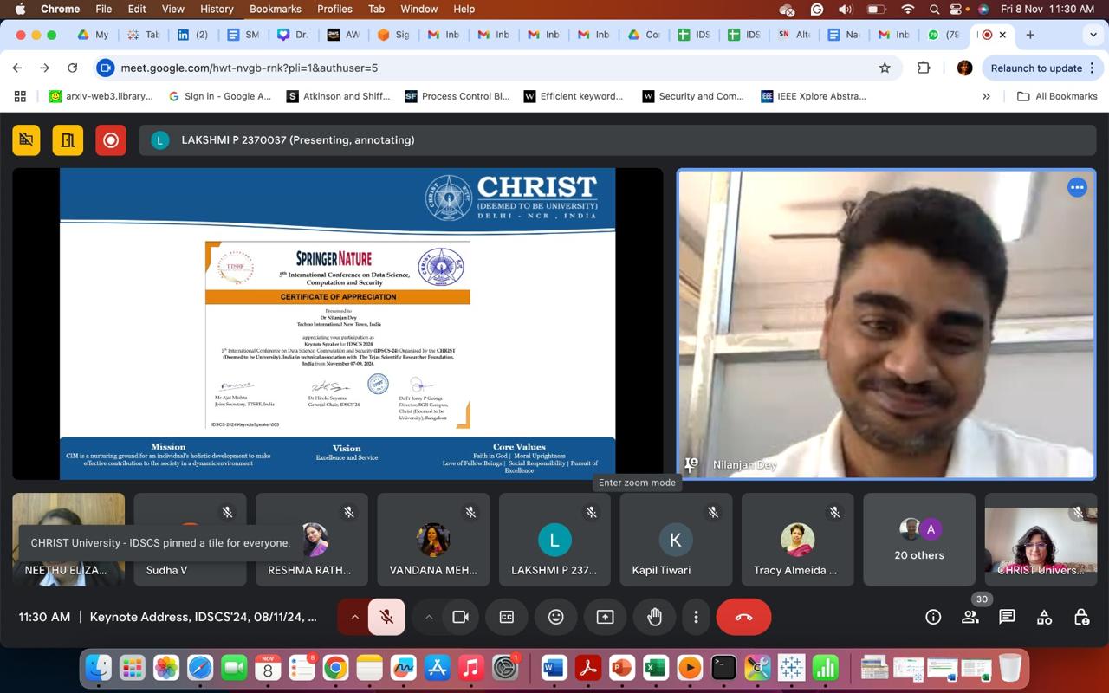Open the Bookmarks menu in the menu bar
Screen dimensions: 1109x693
tap(275, 9)
